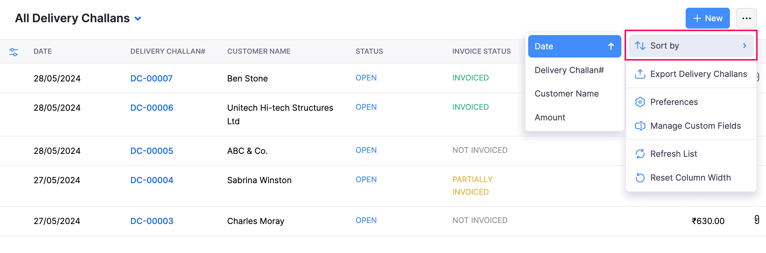Open delivery challan DC-00005
Image resolution: width=766 pixels, height=253 pixels.
152,151
